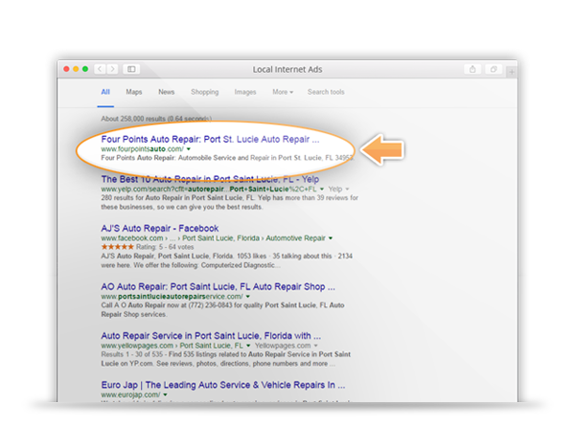Open the Images results tab
The image size is (575, 448).
click(x=245, y=92)
